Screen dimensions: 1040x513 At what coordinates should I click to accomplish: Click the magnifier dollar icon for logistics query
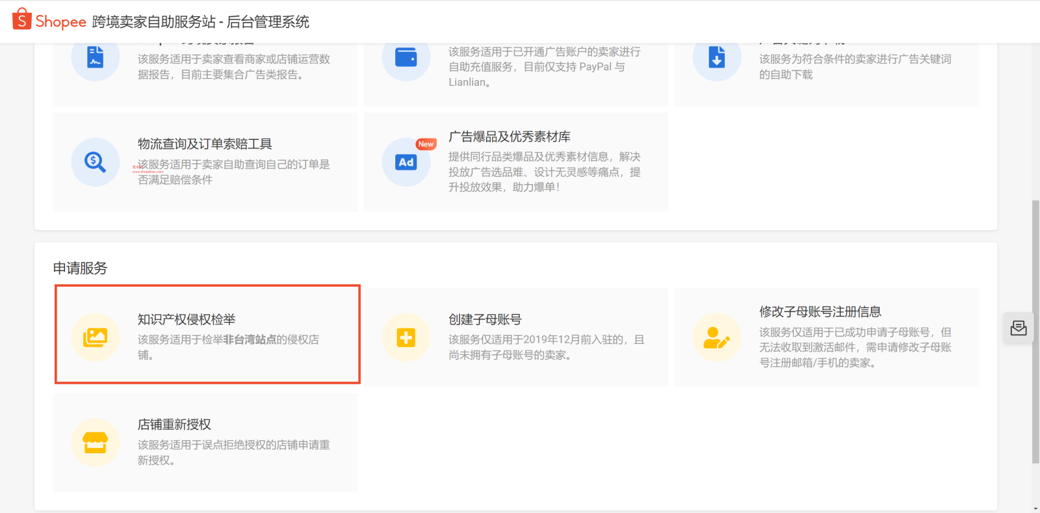(96, 162)
